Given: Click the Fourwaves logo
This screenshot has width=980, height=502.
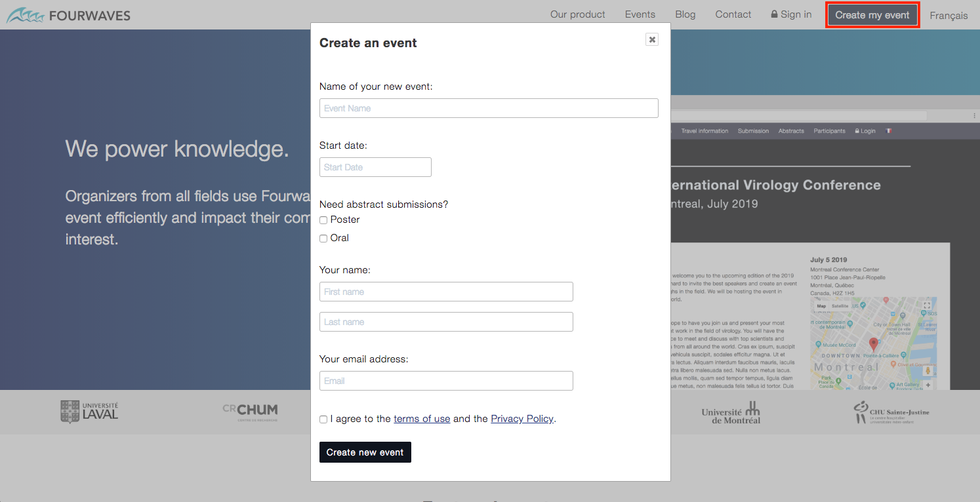Looking at the screenshot, I should click(x=69, y=15).
